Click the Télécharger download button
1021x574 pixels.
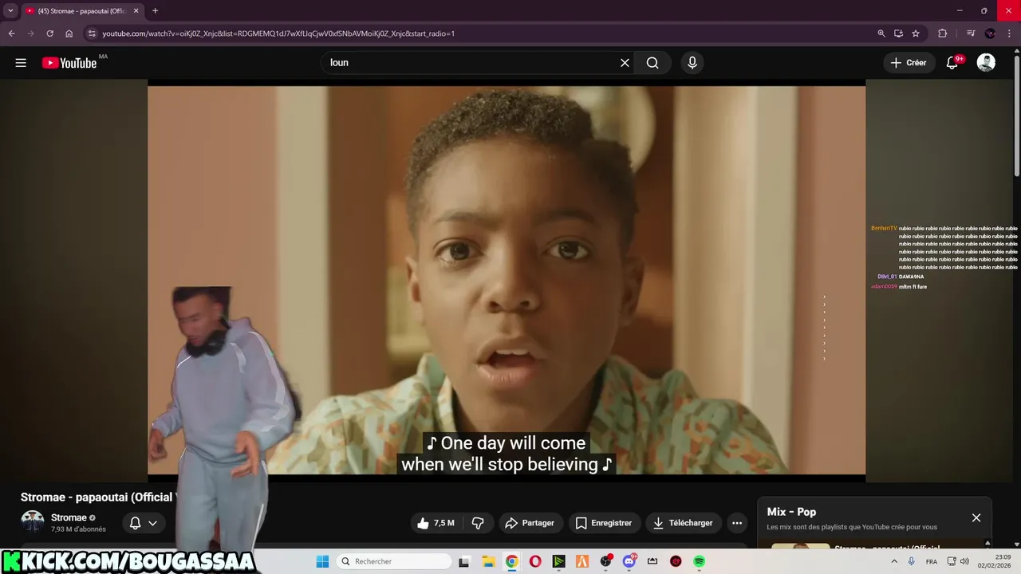[683, 523]
